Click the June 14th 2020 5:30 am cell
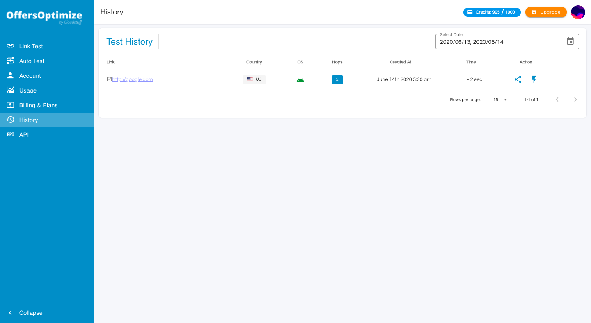591x323 pixels. pos(404,79)
